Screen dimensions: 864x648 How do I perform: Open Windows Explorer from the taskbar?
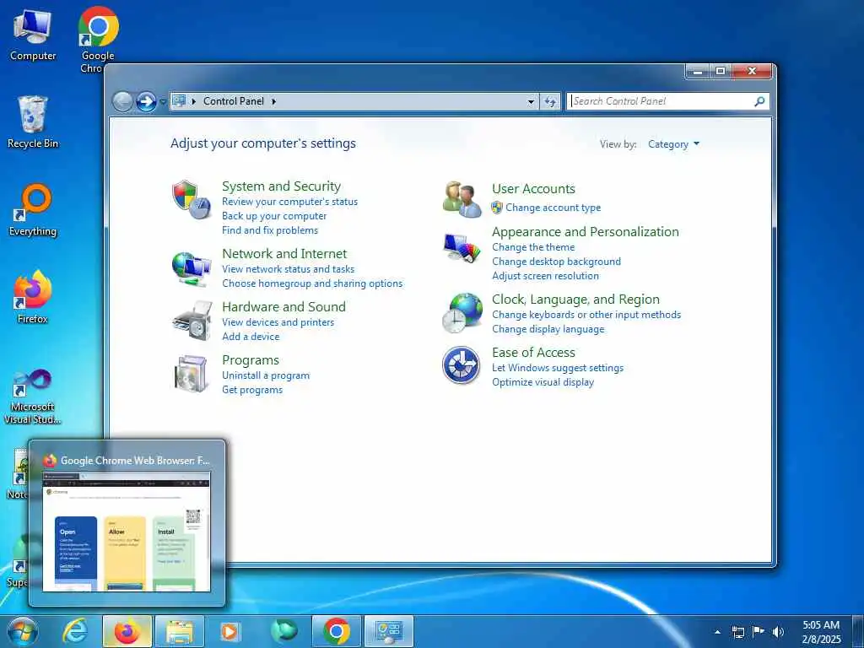click(180, 631)
